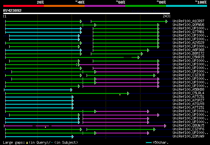Open UniRef100_C5LRL4 label
The width and height of the screenshot is (210, 145).
[188, 93]
